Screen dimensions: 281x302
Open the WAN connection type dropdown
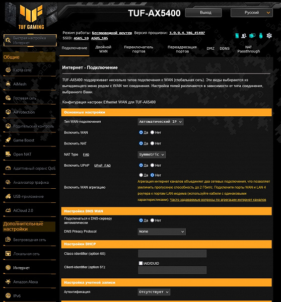[160, 122]
